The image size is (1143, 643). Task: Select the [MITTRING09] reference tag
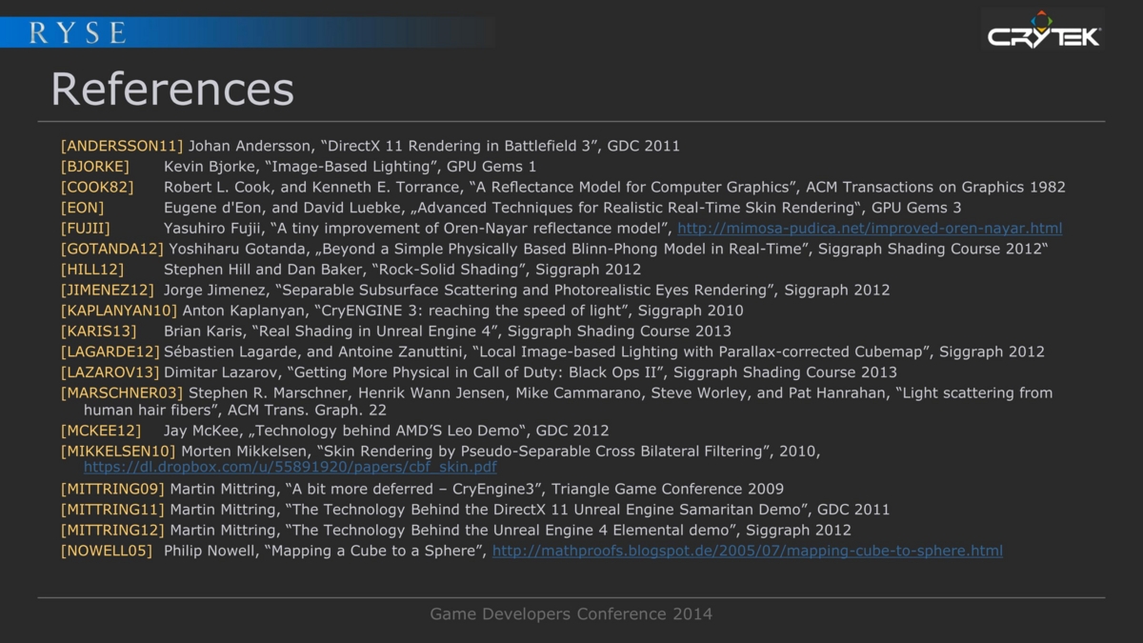click(112, 490)
